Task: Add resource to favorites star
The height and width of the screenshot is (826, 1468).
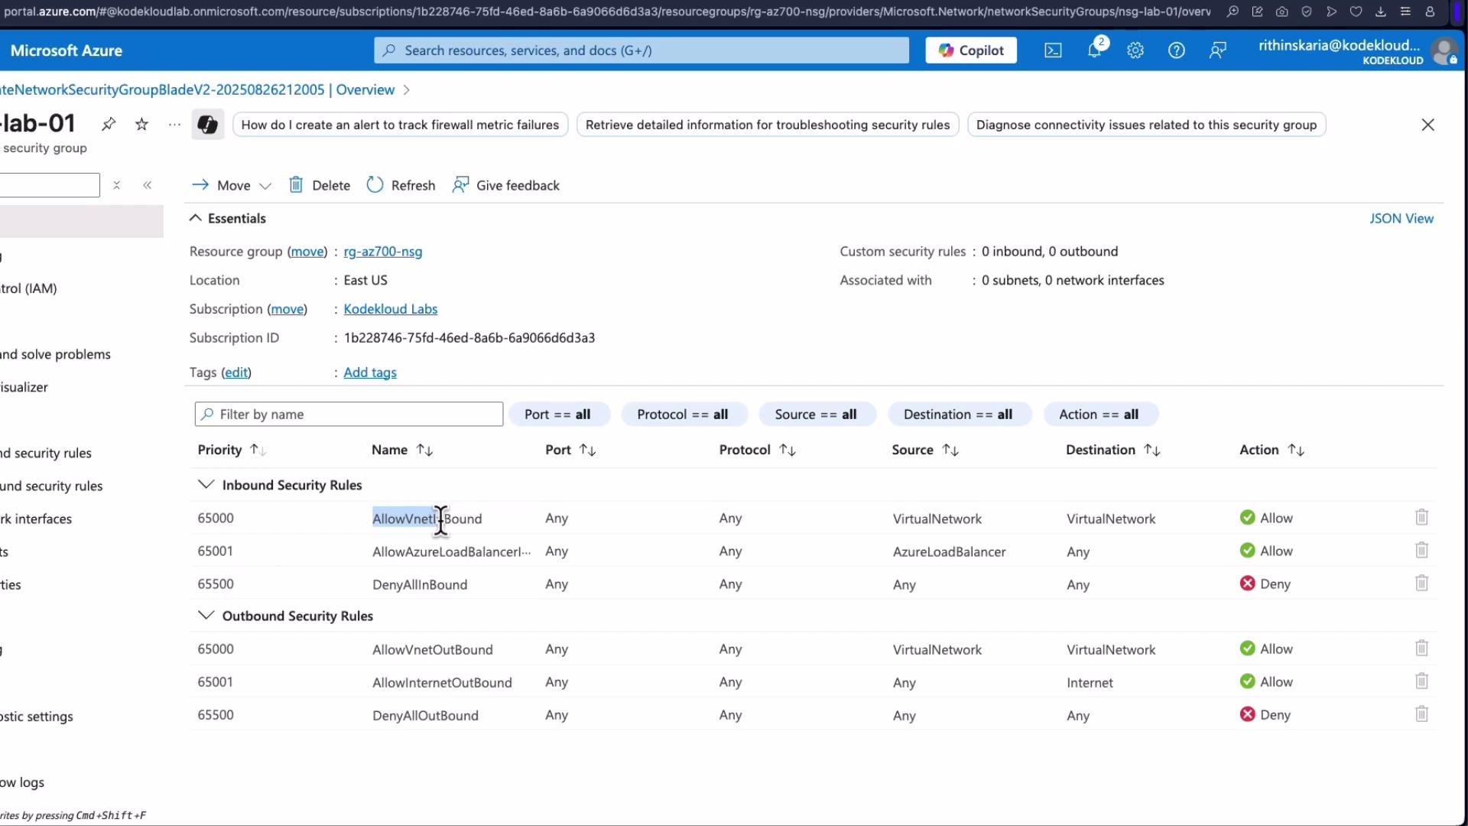Action: pos(141,124)
